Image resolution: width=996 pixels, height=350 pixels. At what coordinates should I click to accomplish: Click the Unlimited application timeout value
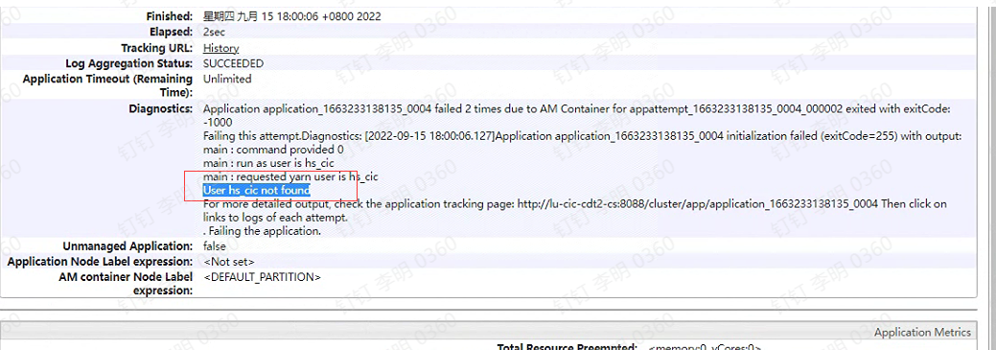(x=227, y=79)
